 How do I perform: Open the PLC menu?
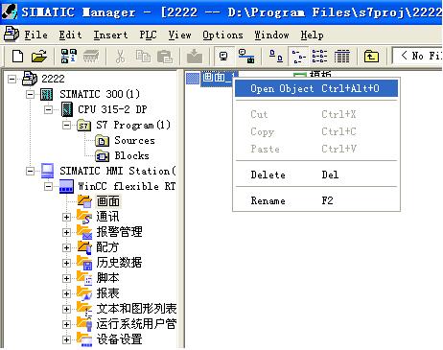pos(148,35)
